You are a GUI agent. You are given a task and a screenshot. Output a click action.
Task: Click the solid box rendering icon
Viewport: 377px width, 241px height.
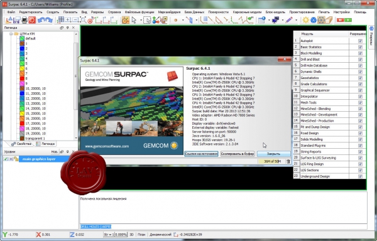[x=329, y=20]
